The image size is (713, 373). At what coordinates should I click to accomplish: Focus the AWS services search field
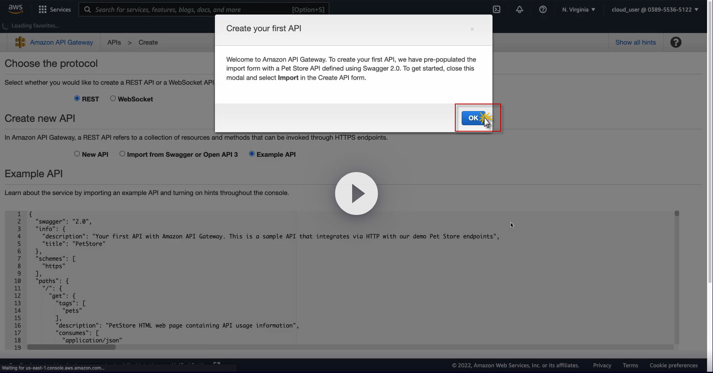click(x=204, y=9)
